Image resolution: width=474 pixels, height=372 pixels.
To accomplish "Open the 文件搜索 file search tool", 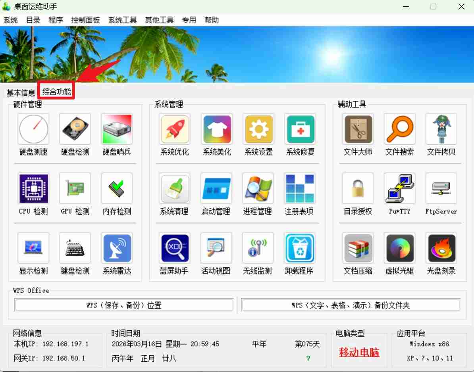I will coord(399,129).
